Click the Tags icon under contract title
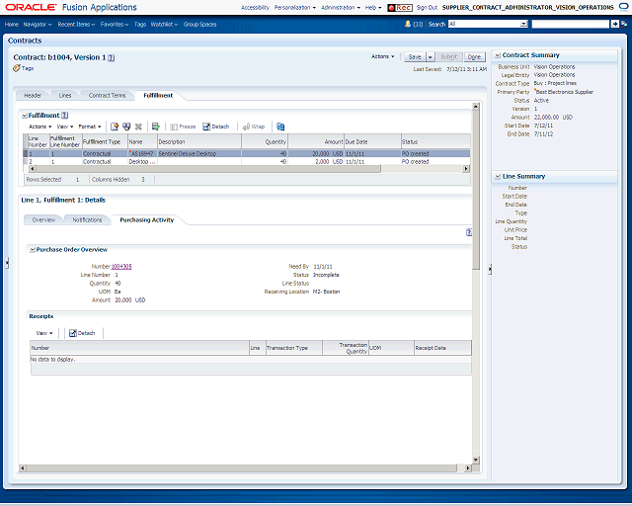The image size is (632, 506). [x=16, y=68]
